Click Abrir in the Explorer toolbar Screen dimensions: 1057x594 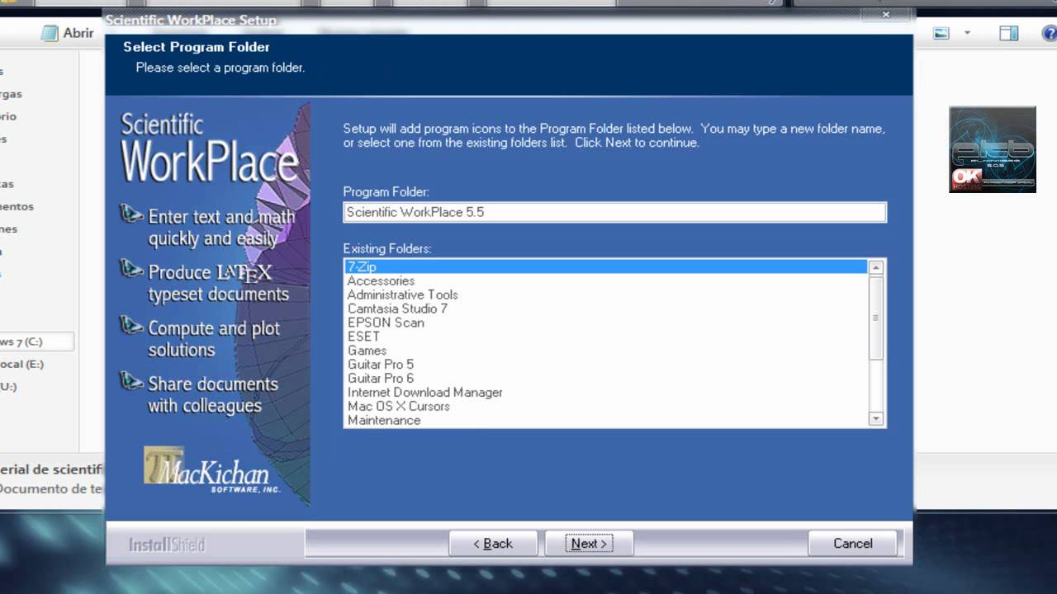[x=69, y=33]
